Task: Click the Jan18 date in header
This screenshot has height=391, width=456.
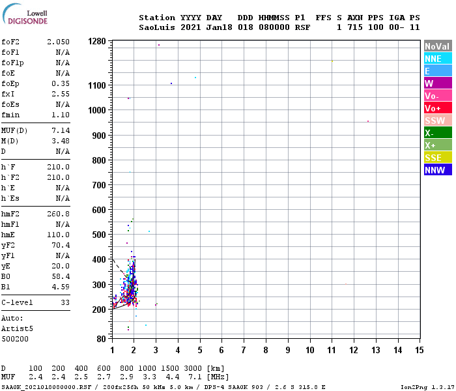Action: (x=220, y=27)
